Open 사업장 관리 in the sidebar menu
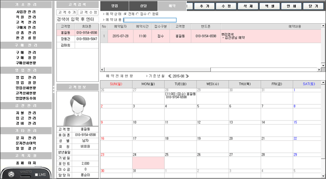326x179 pixels. pos(26,10)
